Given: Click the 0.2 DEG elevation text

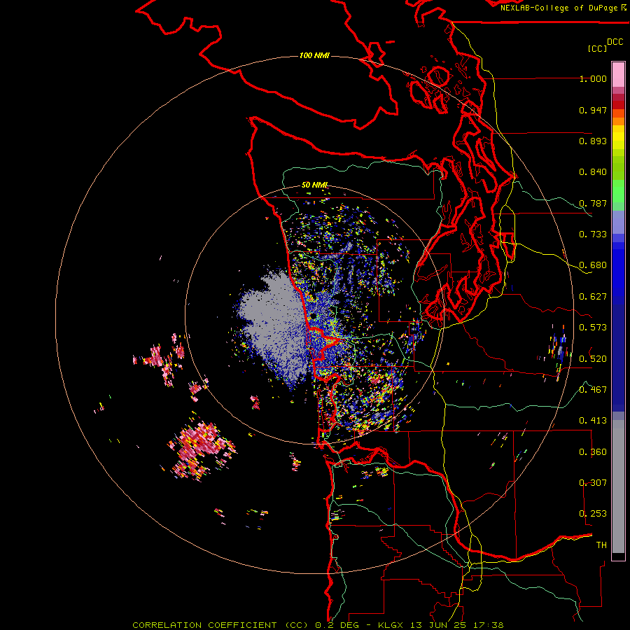Looking at the screenshot, I should pos(339,625).
